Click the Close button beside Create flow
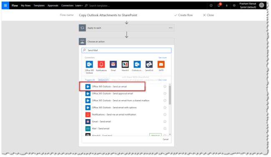 [x=208, y=15]
